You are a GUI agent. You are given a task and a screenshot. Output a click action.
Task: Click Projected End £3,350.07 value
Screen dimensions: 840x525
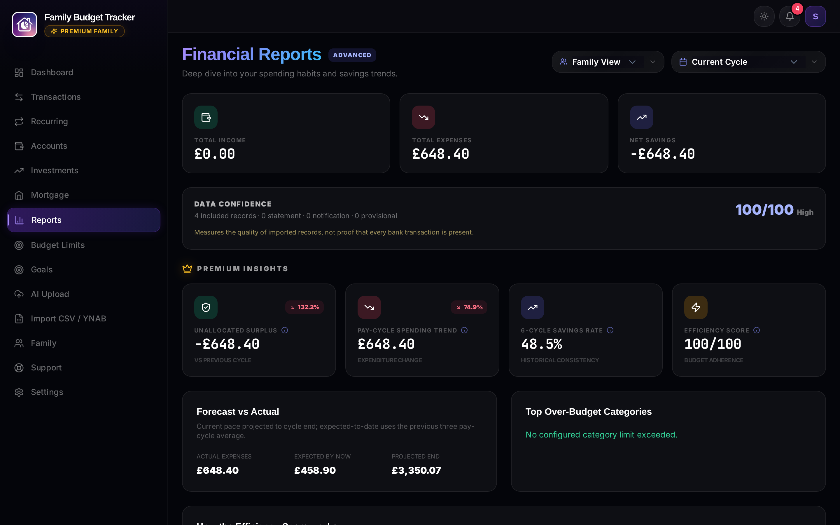pyautogui.click(x=416, y=470)
